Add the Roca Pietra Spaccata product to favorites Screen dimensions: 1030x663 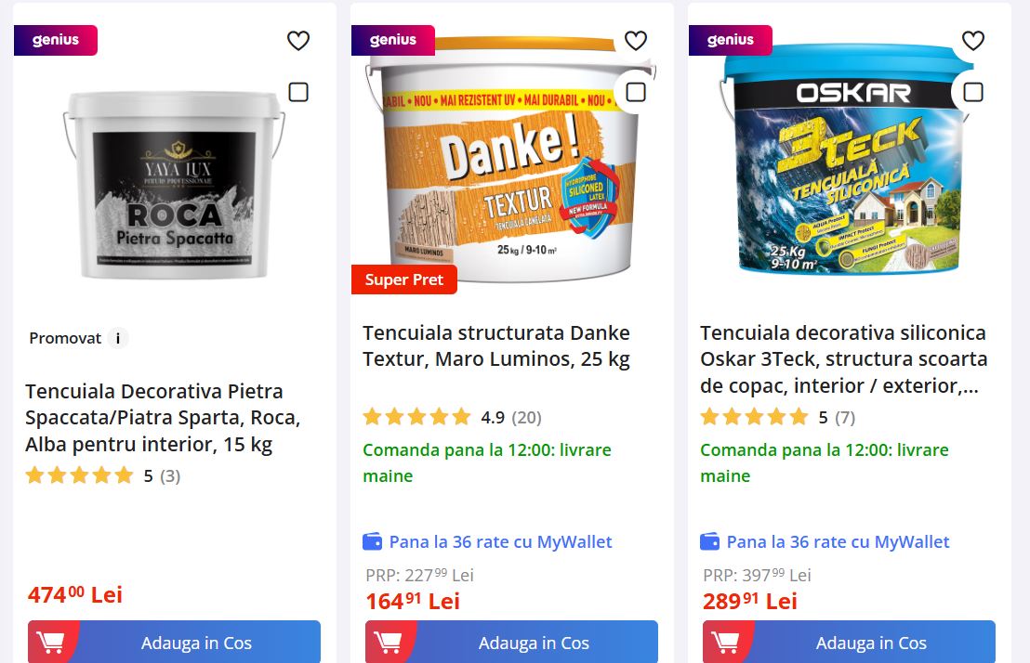(298, 41)
